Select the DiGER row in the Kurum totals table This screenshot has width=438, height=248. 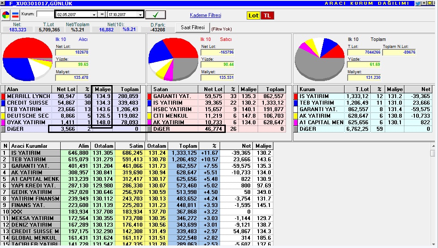point(363,129)
